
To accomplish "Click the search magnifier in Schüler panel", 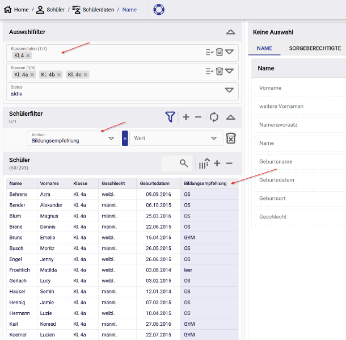I will (184, 163).
